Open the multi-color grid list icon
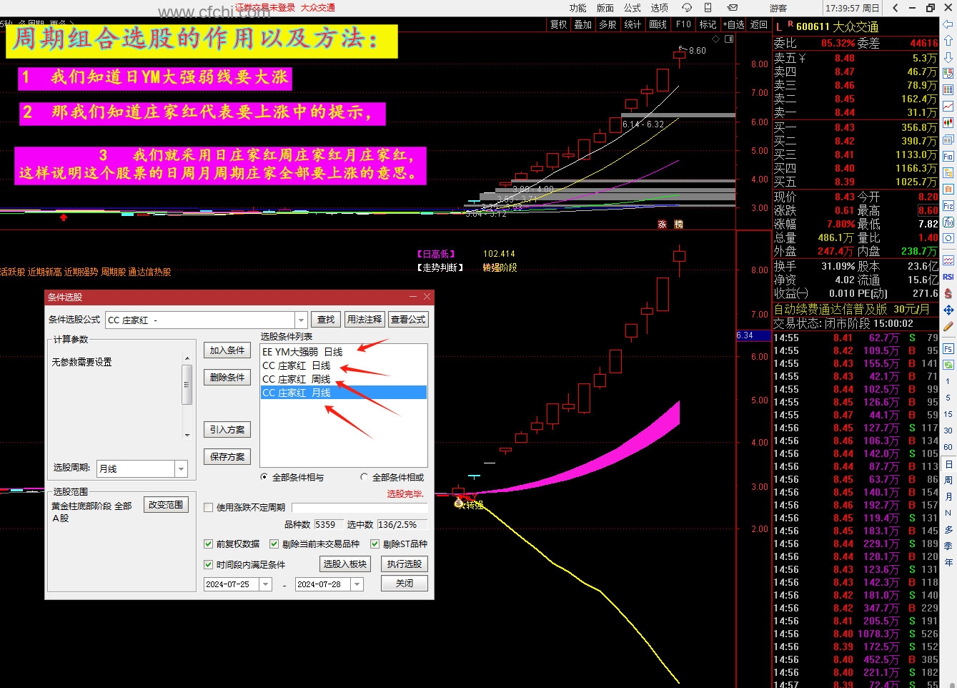The image size is (957, 688). click(x=948, y=89)
